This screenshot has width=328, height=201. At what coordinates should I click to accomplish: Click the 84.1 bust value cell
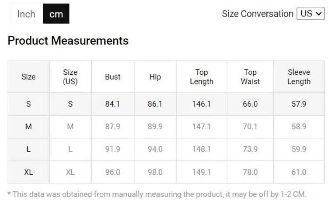[112, 104]
